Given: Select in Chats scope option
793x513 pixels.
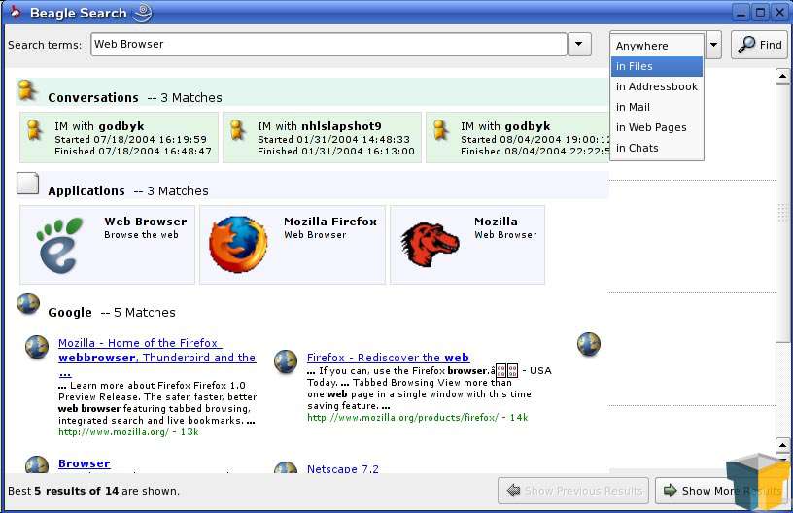Looking at the screenshot, I should tap(656, 148).
